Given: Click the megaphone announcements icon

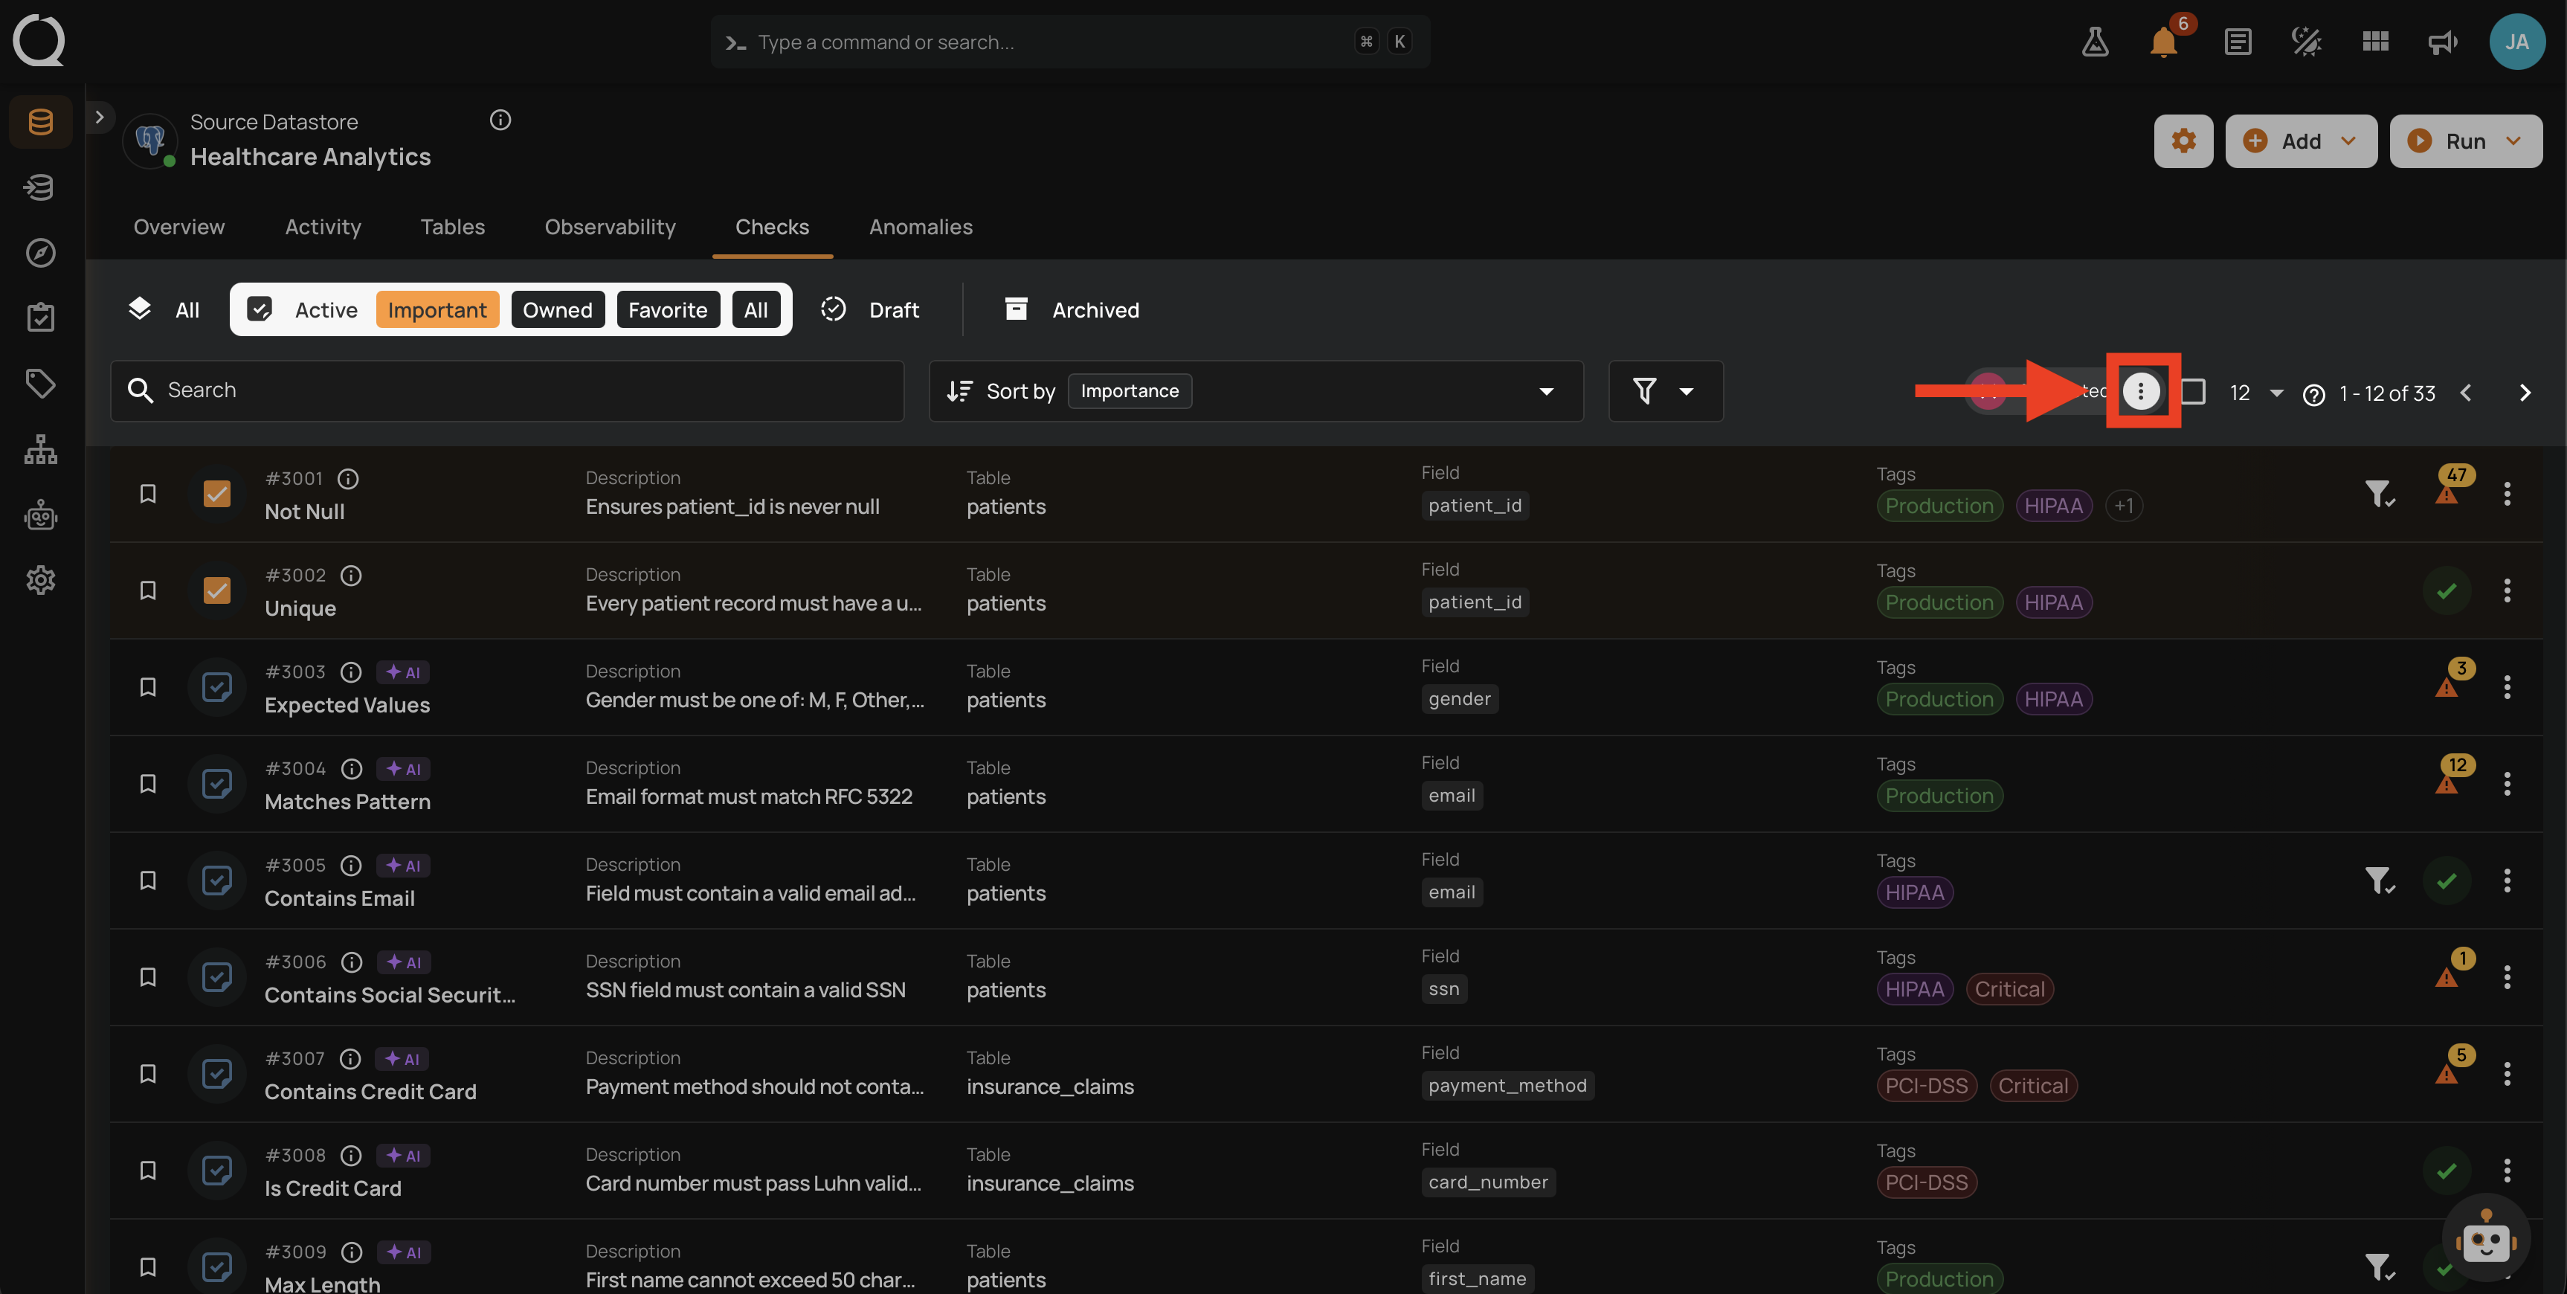Looking at the screenshot, I should (2442, 42).
